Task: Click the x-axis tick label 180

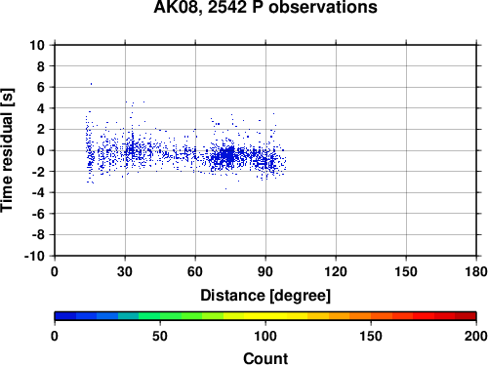Action: [476, 271]
